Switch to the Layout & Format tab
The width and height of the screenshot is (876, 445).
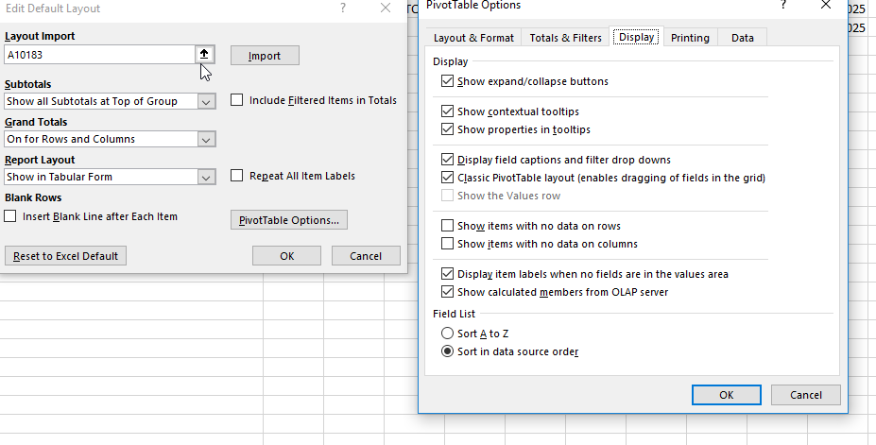click(x=473, y=38)
